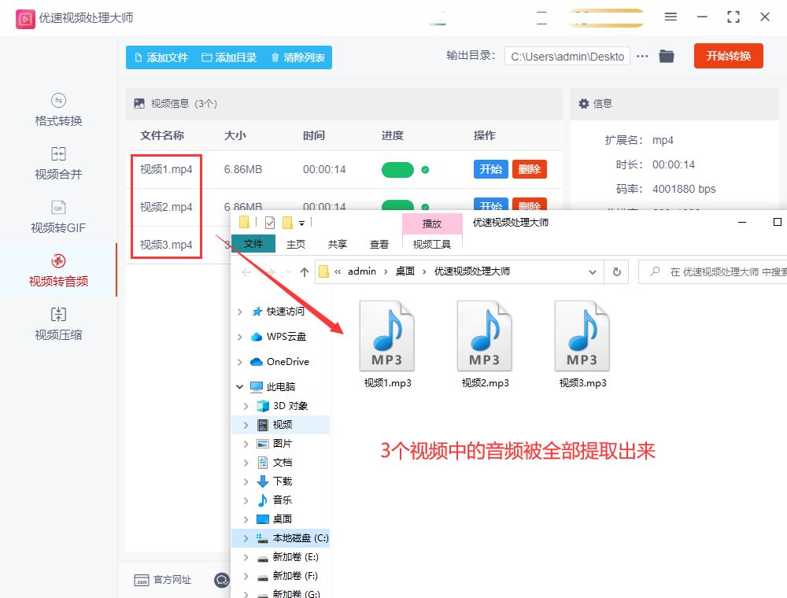Expand OneDrive in navigation pane
Screen dimensions: 787x598
click(x=240, y=362)
